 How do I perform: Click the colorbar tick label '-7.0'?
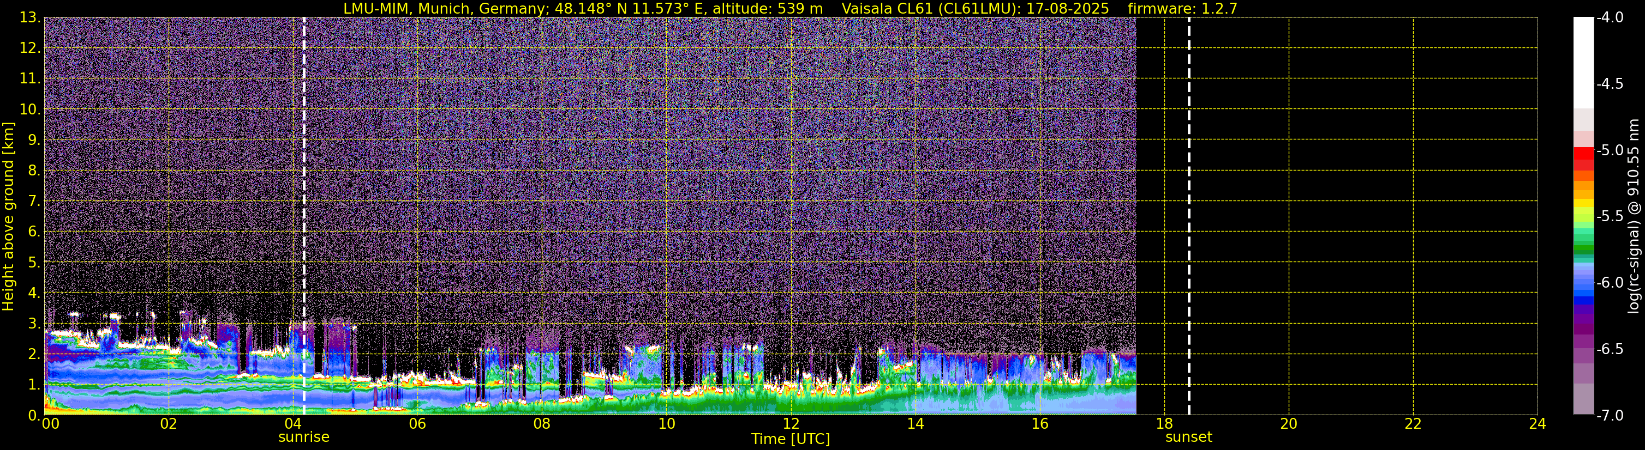[1610, 416]
